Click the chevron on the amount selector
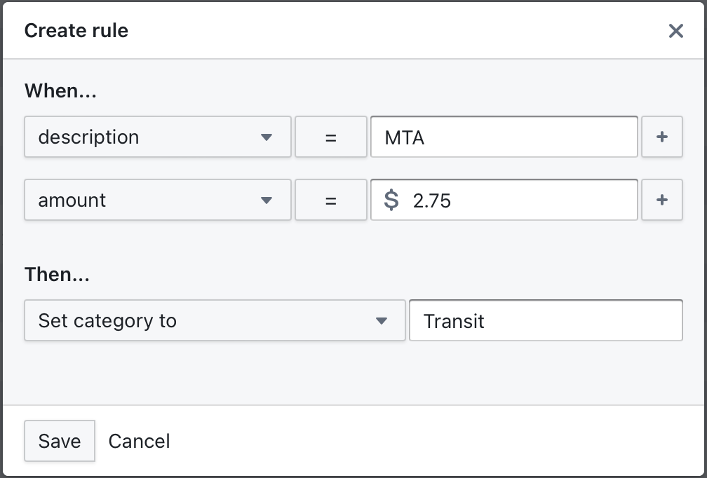Viewport: 707px width, 478px height. tap(267, 200)
